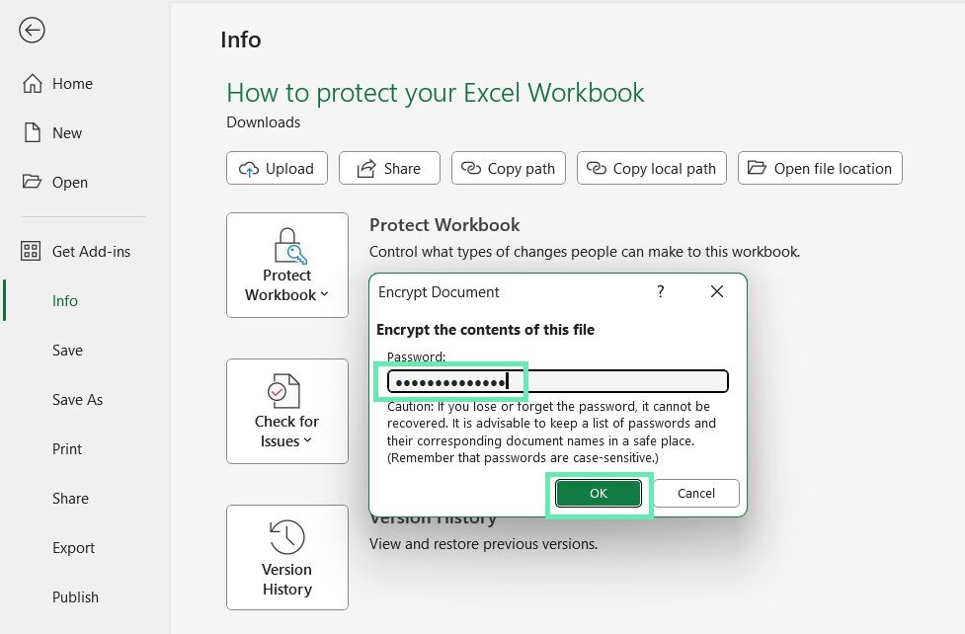965x634 pixels.
Task: Click the Get Add-ins grid icon
Action: (x=31, y=251)
